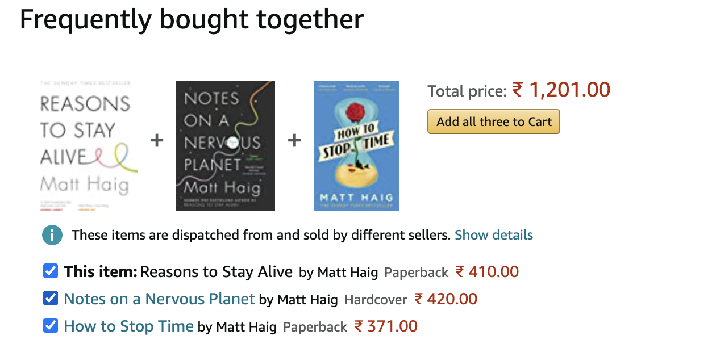
Task: Click the Show details link
Action: [493, 235]
